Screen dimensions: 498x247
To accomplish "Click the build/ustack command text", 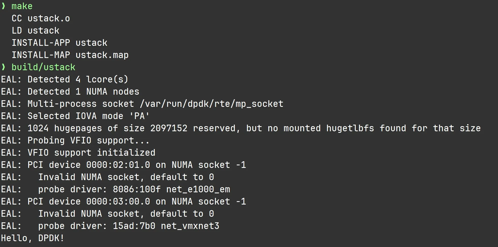I will point(43,67).
